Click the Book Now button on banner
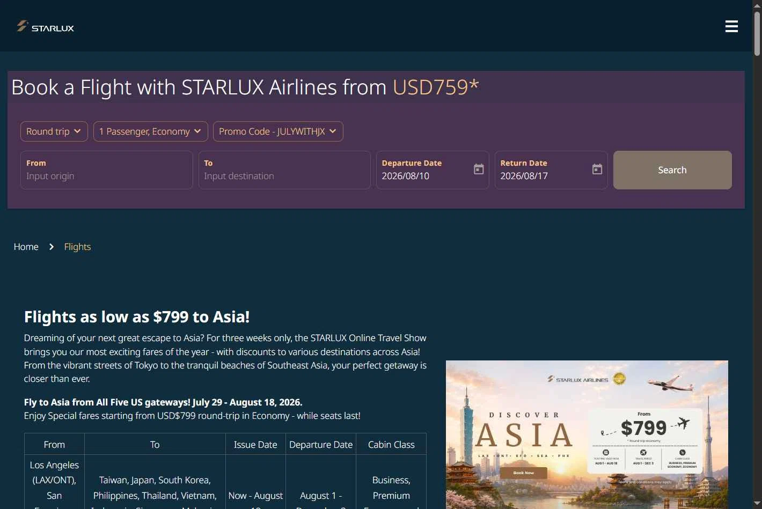The width and height of the screenshot is (762, 509). click(x=523, y=473)
